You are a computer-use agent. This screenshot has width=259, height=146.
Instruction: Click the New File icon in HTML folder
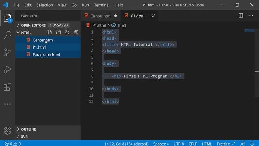pyautogui.click(x=49, y=32)
